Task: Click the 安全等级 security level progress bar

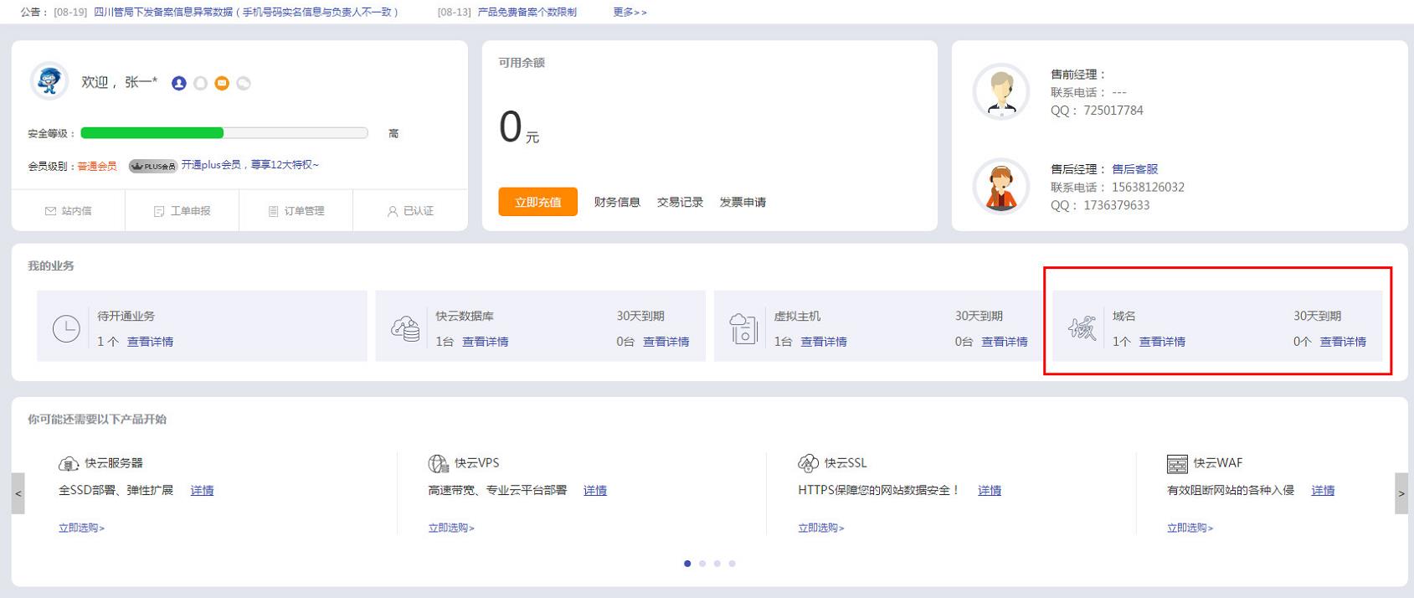Action: 224,133
